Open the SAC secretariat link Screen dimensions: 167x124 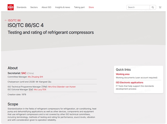[x=24, y=73]
